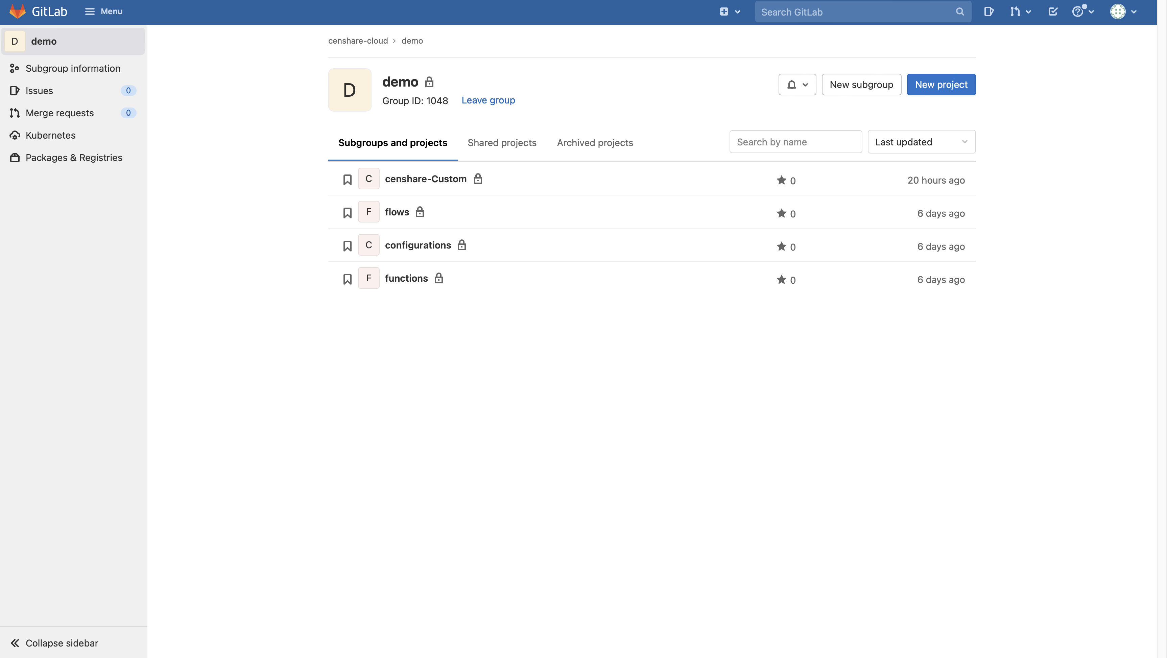The height and width of the screenshot is (658, 1167).
Task: Type in the Search by name field
Action: pyautogui.click(x=795, y=141)
